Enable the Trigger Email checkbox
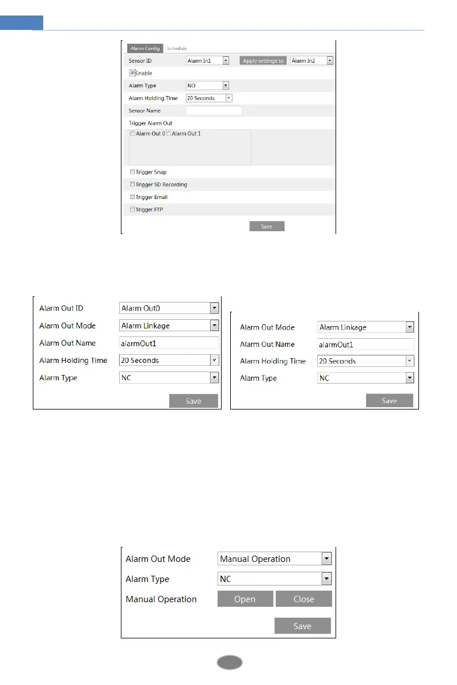 (132, 197)
